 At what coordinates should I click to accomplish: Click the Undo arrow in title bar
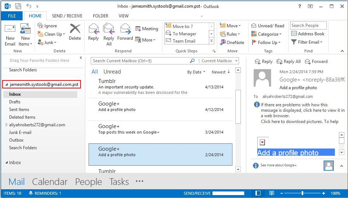pos(29,6)
